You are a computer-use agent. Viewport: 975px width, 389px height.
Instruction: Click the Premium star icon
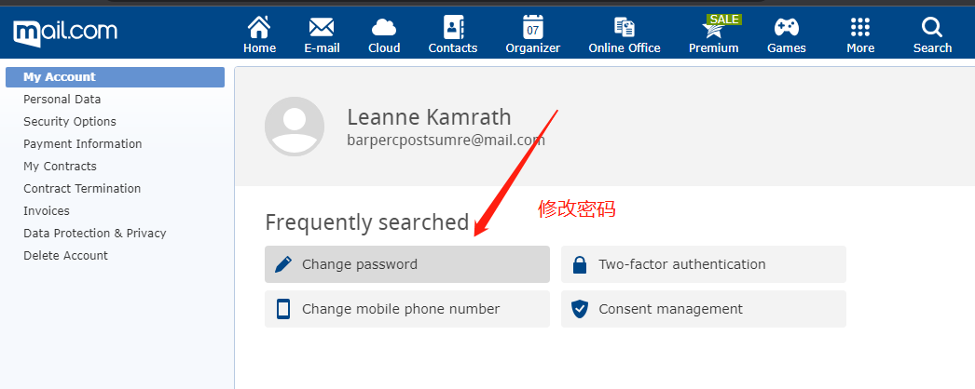713,28
